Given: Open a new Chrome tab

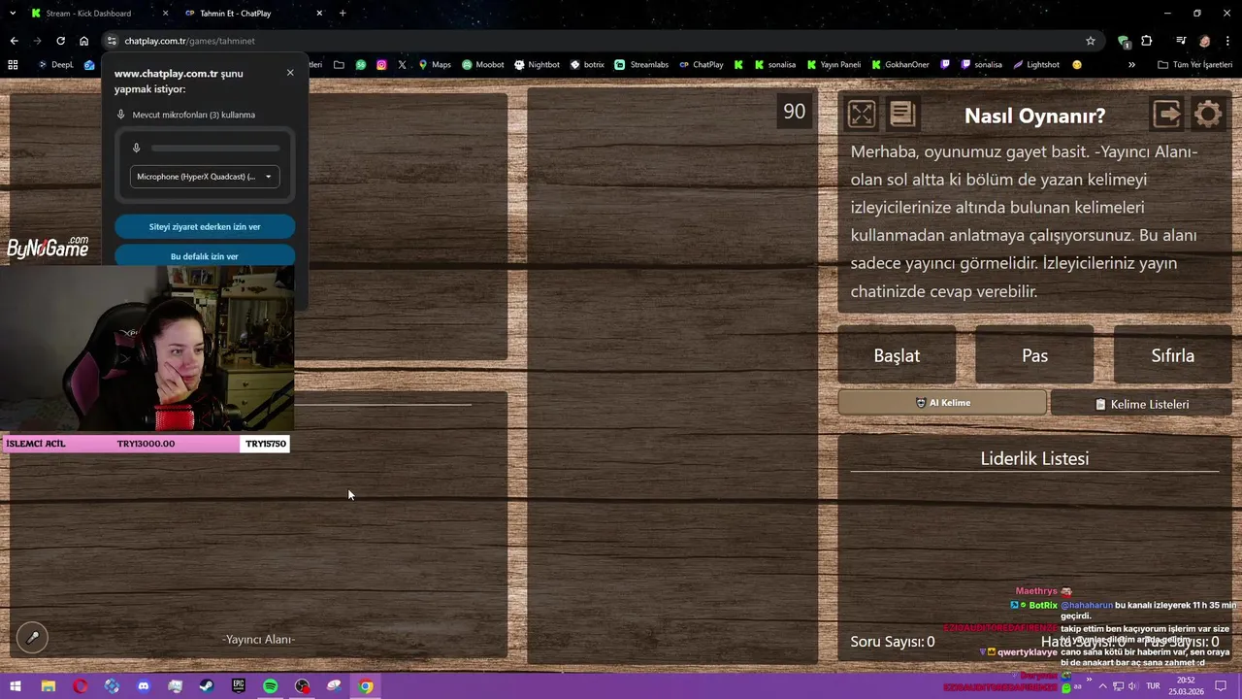Looking at the screenshot, I should [x=343, y=14].
